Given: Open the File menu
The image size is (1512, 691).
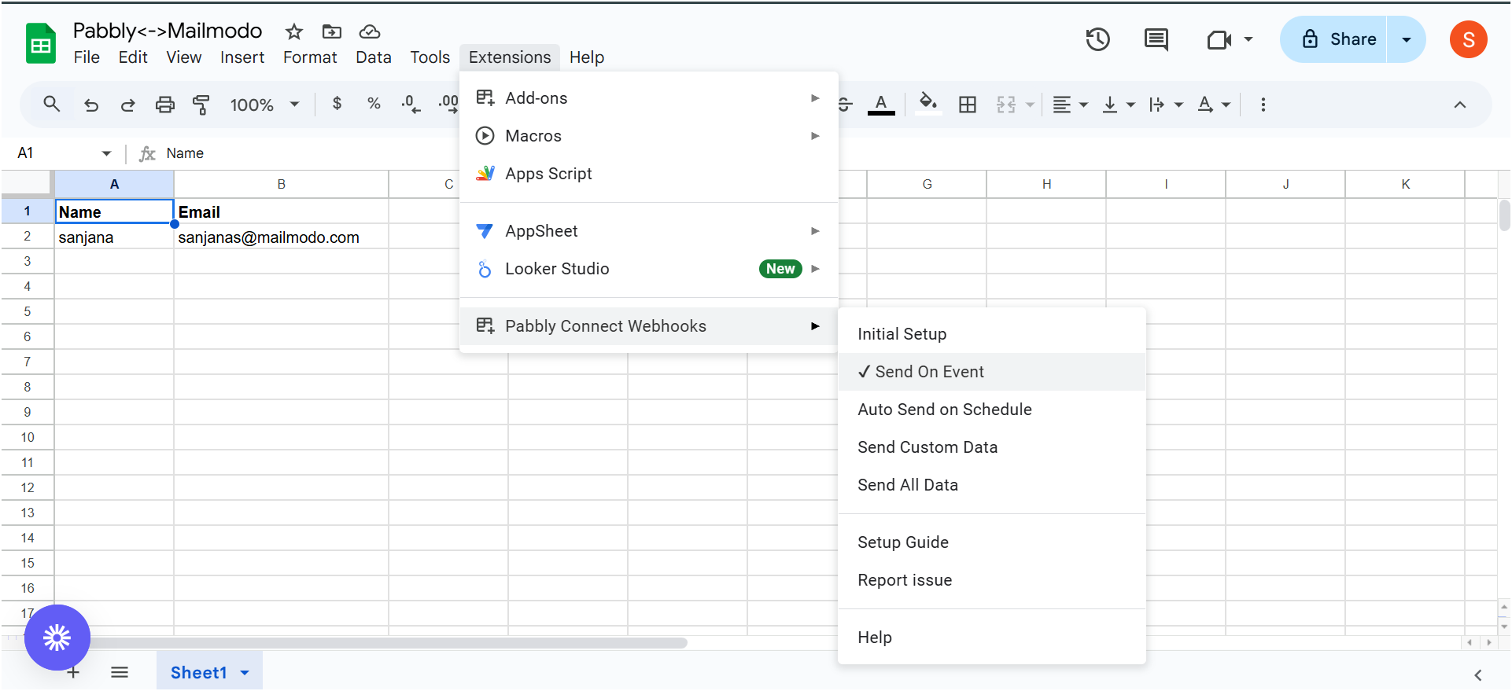Looking at the screenshot, I should [87, 57].
